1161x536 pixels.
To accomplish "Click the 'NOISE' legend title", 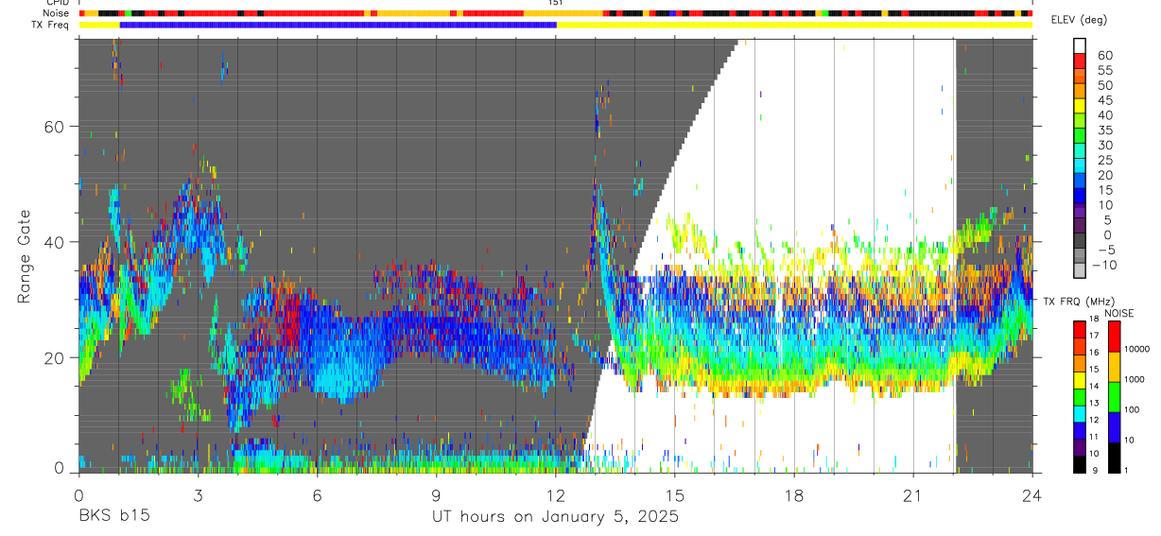I will [1118, 313].
